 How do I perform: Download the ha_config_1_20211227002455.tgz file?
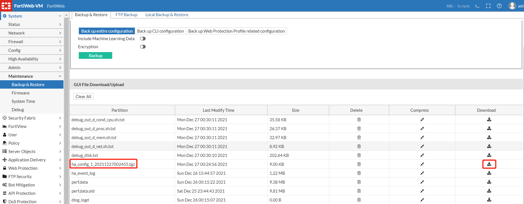coord(489,164)
